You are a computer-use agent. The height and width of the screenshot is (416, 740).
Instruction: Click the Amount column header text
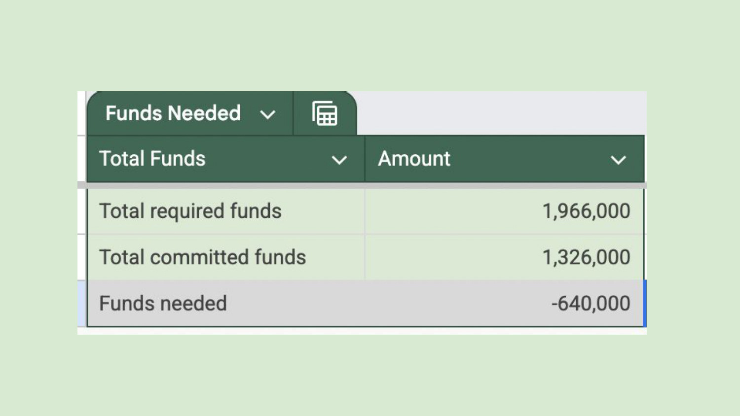pos(414,159)
